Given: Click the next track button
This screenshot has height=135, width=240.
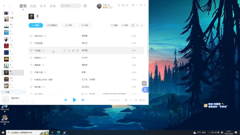Looking at the screenshot, I should (83, 100).
